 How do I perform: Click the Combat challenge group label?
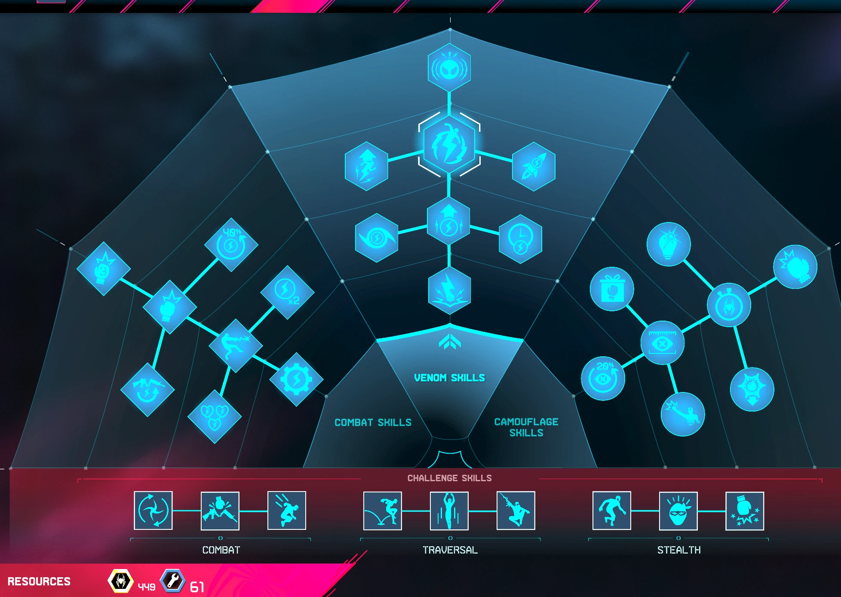tap(221, 550)
